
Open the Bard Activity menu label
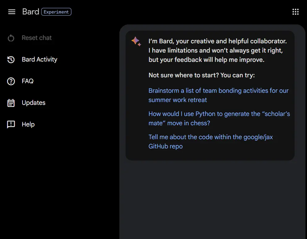40,59
